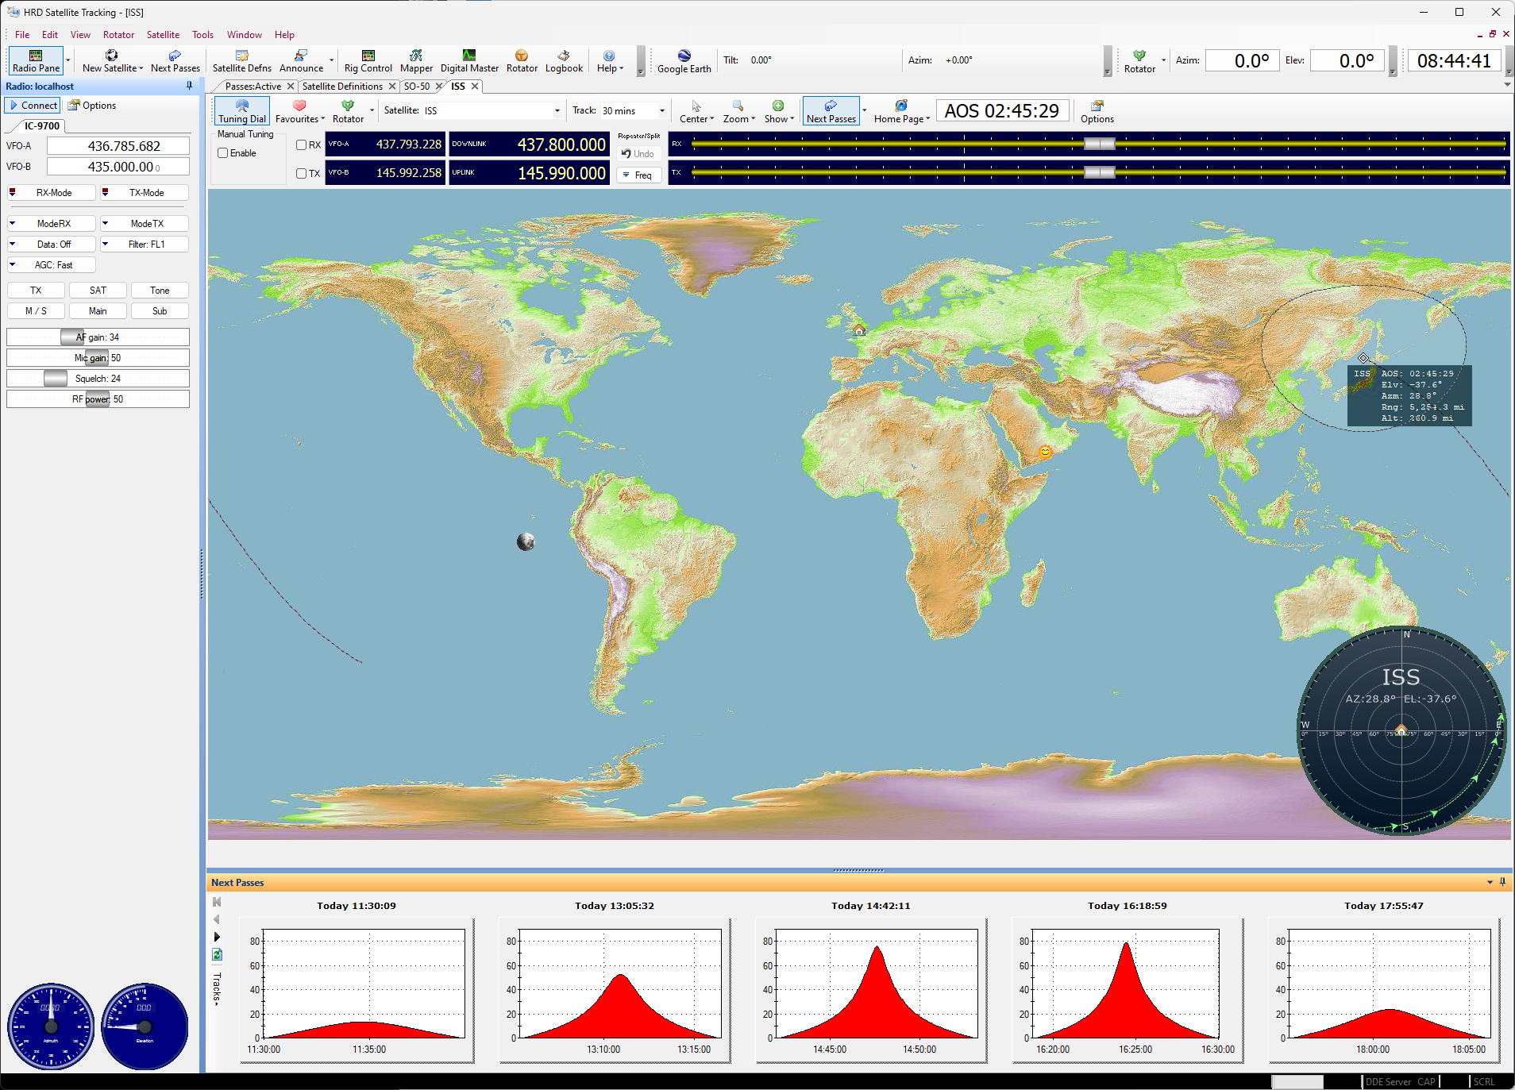Switch to the SO-50 tab

pos(416,87)
